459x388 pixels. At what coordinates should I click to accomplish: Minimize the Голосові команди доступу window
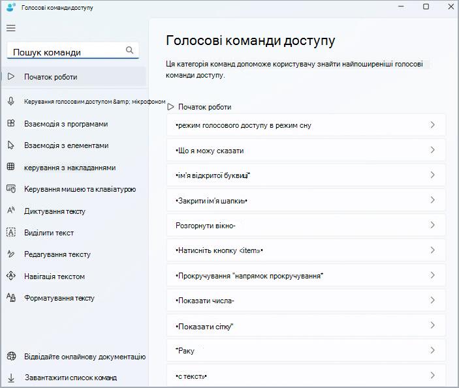401,7
